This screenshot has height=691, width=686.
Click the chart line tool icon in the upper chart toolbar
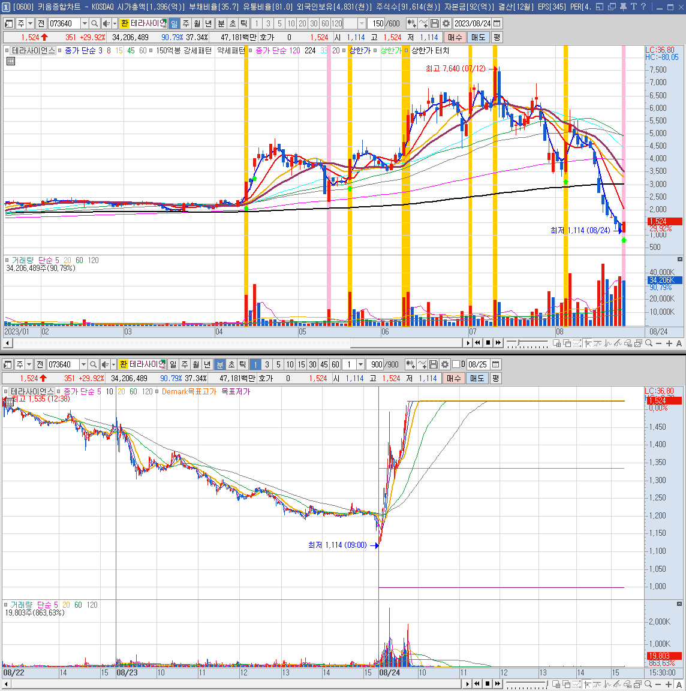(423, 23)
